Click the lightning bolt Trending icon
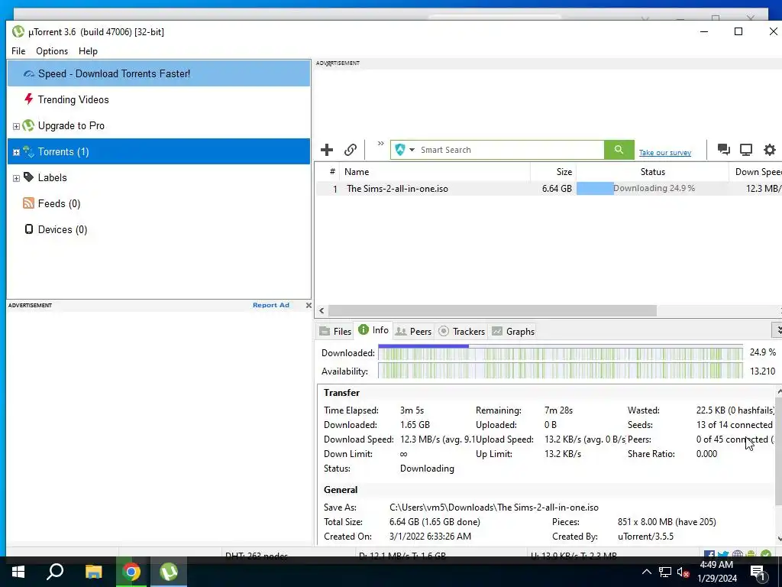782x587 pixels. pos(28,99)
